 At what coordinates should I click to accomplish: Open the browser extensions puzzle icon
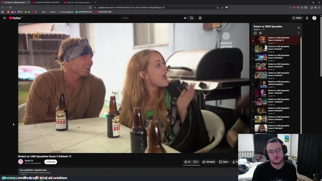[x=302, y=8]
